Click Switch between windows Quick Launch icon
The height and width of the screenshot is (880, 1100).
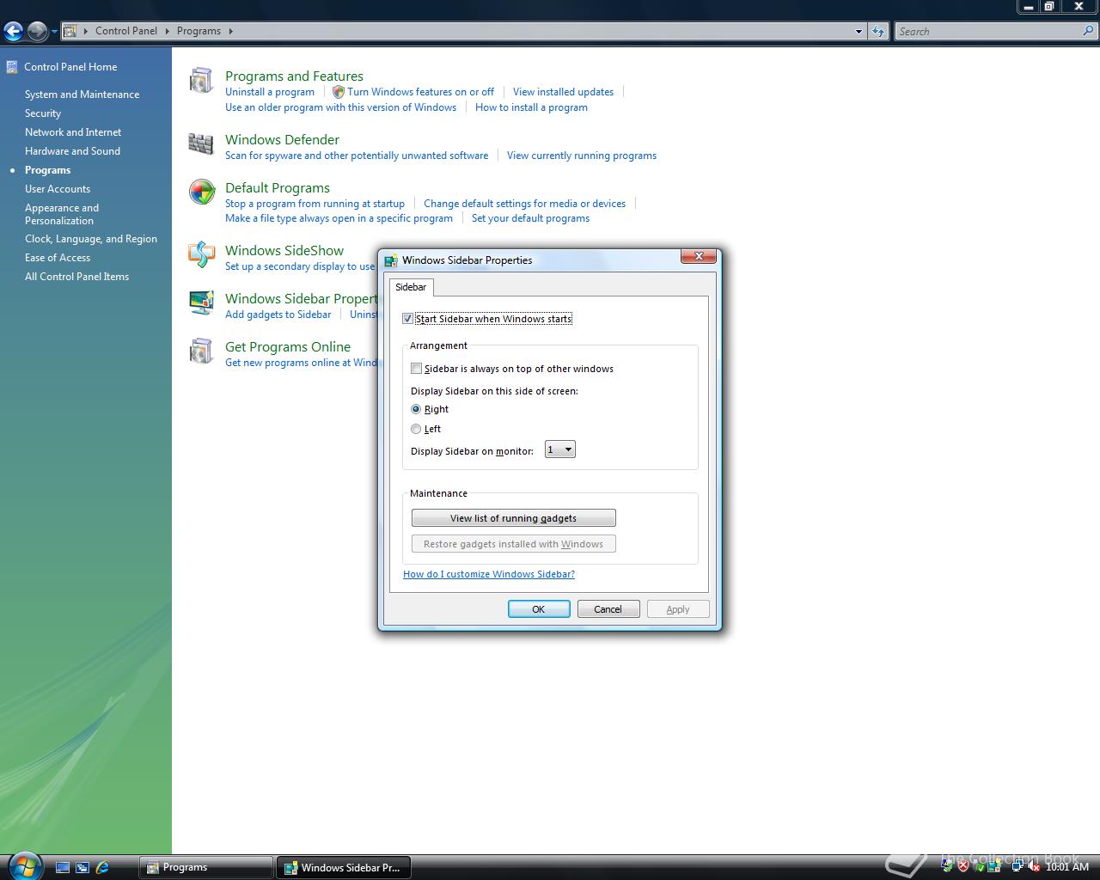tap(82, 868)
